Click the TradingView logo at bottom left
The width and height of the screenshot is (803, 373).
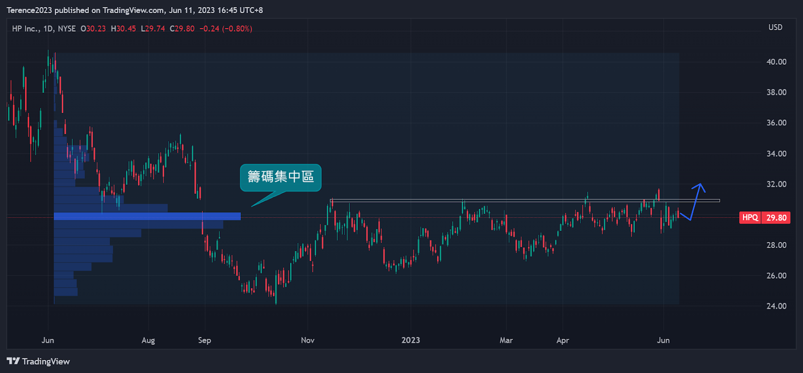pos(38,361)
